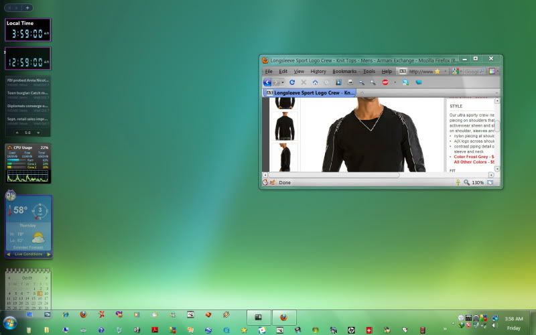Click the Print icon in Firefox toolbar
The height and width of the screenshot is (335, 536).
point(350,82)
